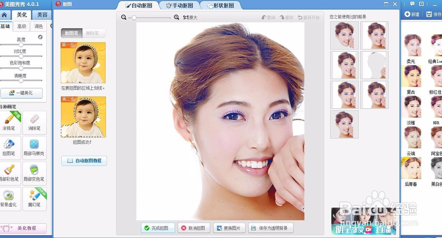The image size is (442, 238).
Task: Click 保存为透明背景 button
Action: click(x=271, y=228)
